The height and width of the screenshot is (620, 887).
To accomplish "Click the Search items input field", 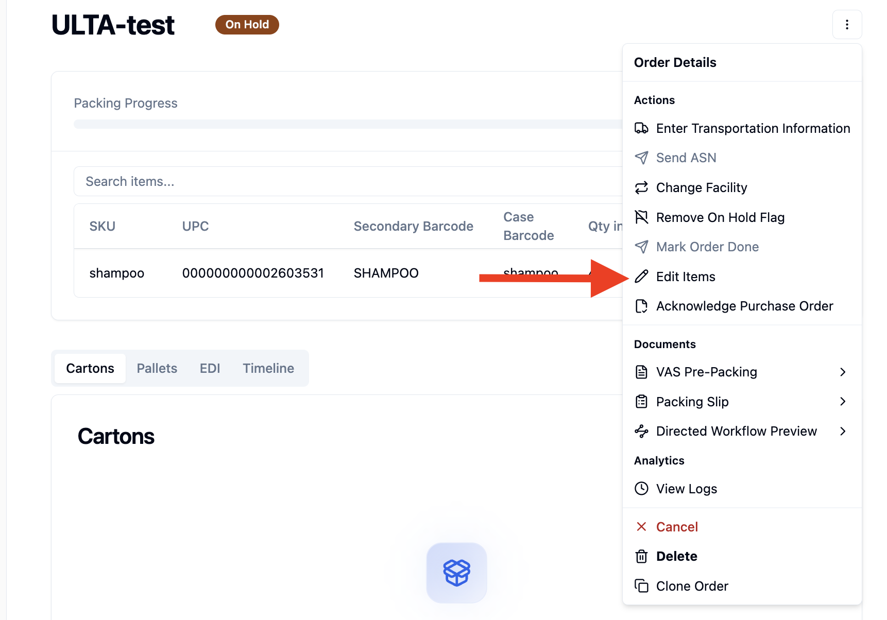I will pos(348,181).
